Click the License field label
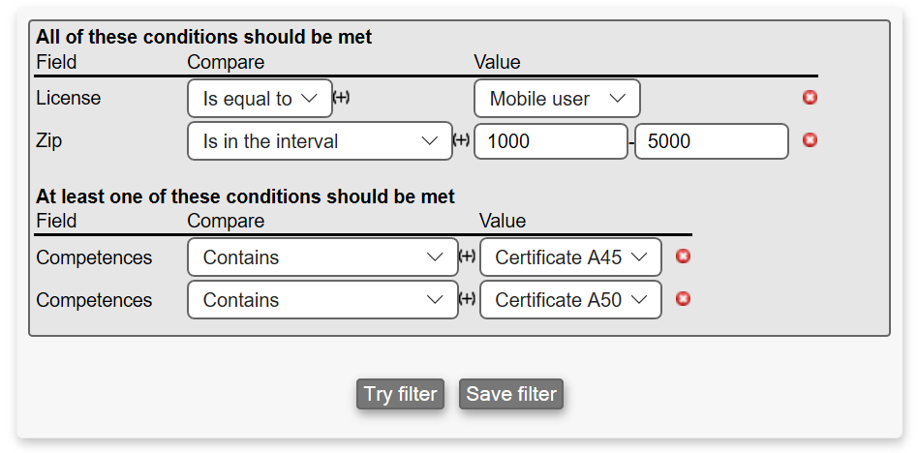 coord(68,99)
